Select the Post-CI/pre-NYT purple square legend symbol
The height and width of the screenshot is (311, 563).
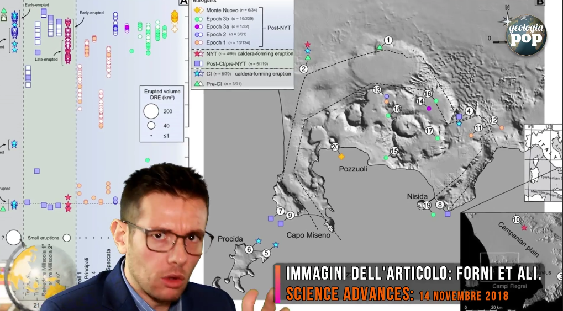(x=197, y=63)
